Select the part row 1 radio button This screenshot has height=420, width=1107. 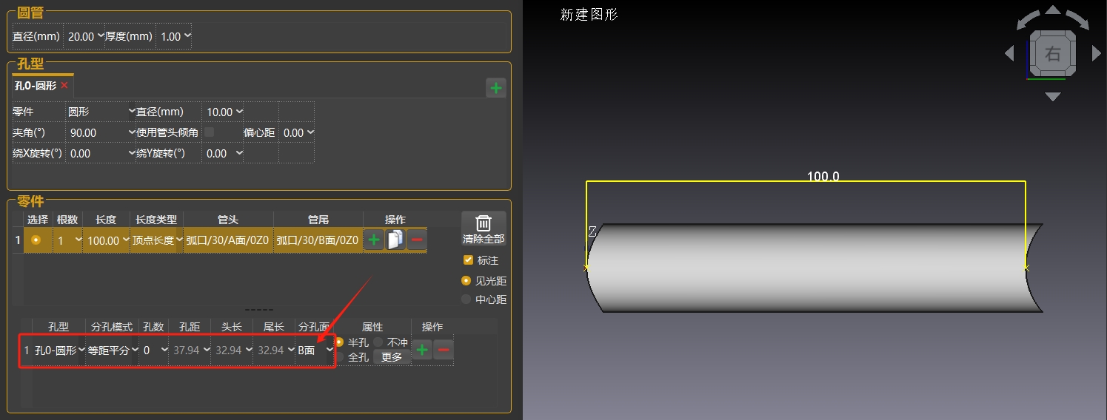point(36,240)
